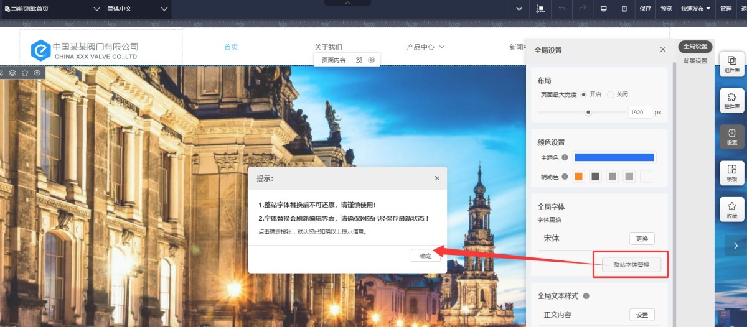Viewport: 747px width, 327px height.
Task: Close the 全局设置 panel
Action: pos(663,50)
